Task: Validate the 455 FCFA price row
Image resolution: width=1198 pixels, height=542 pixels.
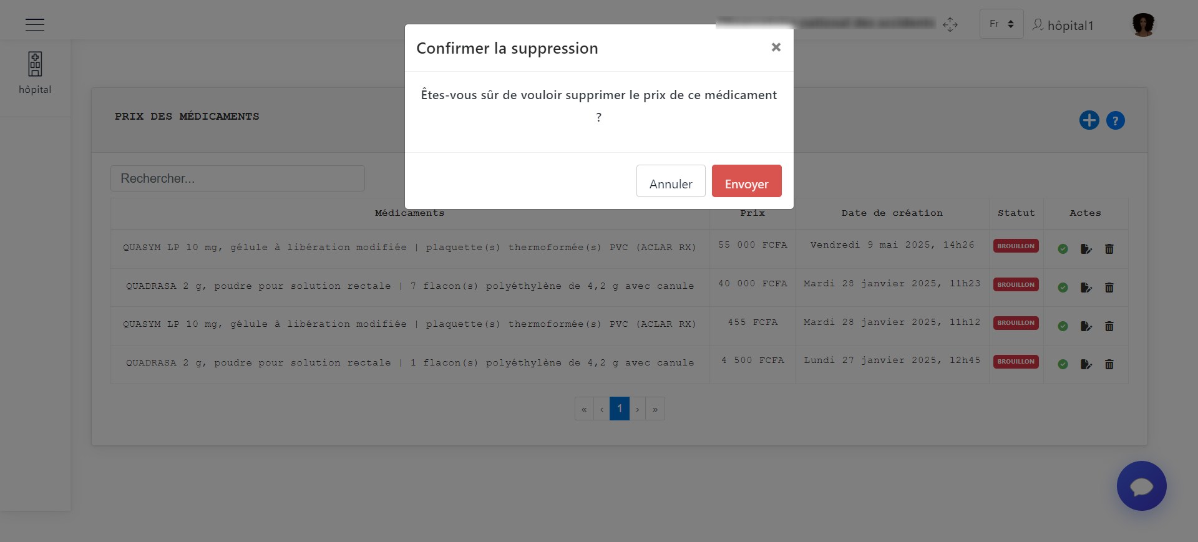Action: 1063,326
